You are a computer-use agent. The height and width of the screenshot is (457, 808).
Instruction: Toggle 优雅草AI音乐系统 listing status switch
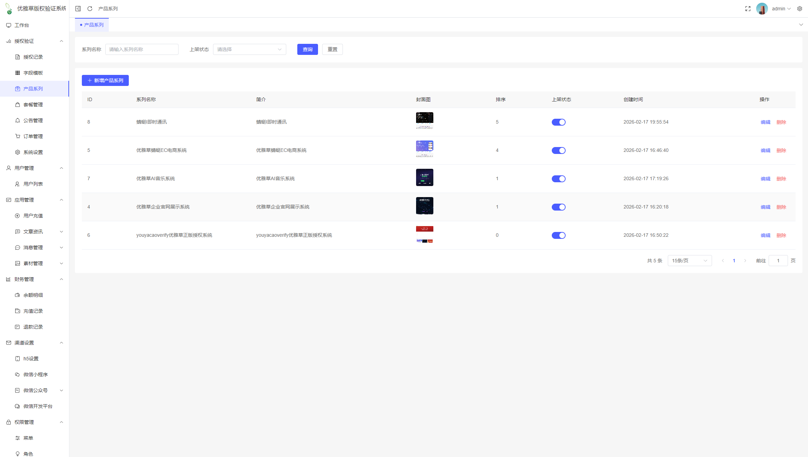(x=558, y=179)
